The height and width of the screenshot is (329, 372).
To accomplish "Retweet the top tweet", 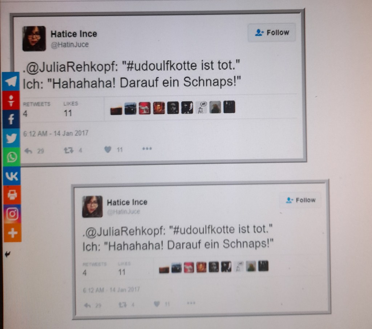I will [x=69, y=150].
